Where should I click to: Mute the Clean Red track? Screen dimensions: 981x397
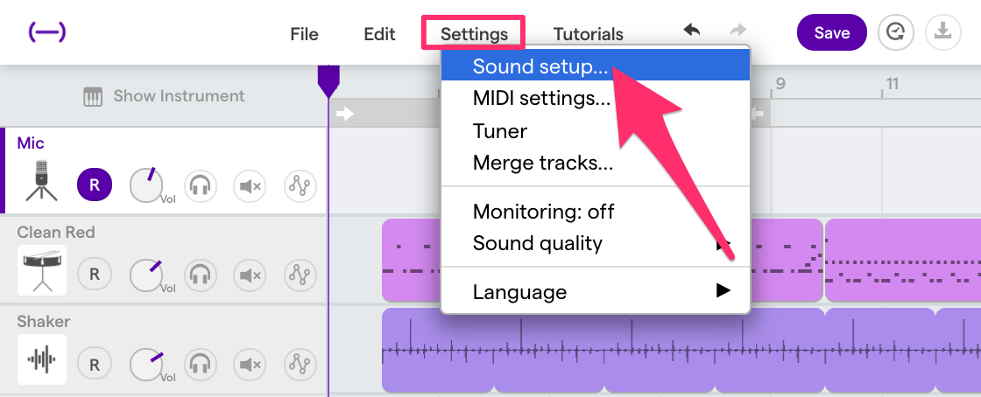(251, 275)
